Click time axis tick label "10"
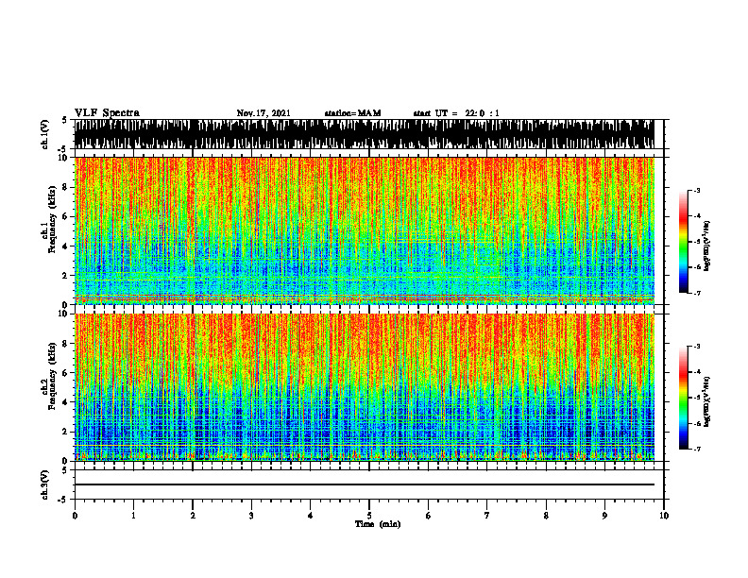Screen dimensions: 748x578 pos(664,516)
